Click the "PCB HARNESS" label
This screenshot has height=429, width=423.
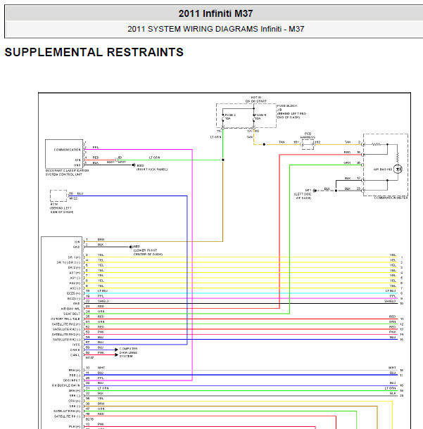308,136
